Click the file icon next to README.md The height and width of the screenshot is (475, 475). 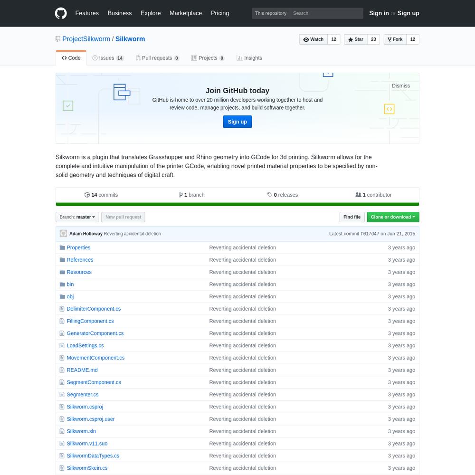[62, 370]
